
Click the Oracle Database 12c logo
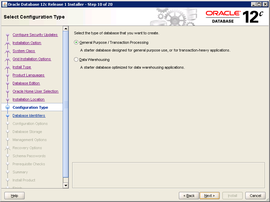pos(235,17)
